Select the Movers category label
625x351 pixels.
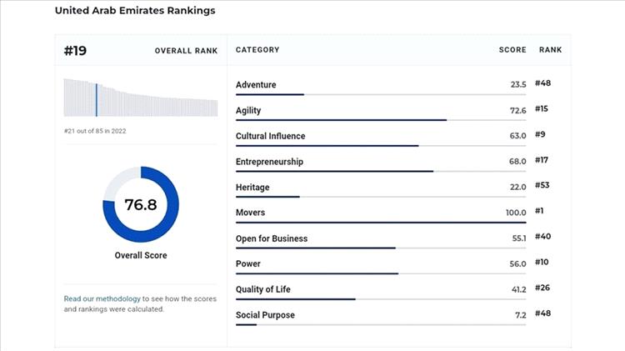pyautogui.click(x=250, y=213)
